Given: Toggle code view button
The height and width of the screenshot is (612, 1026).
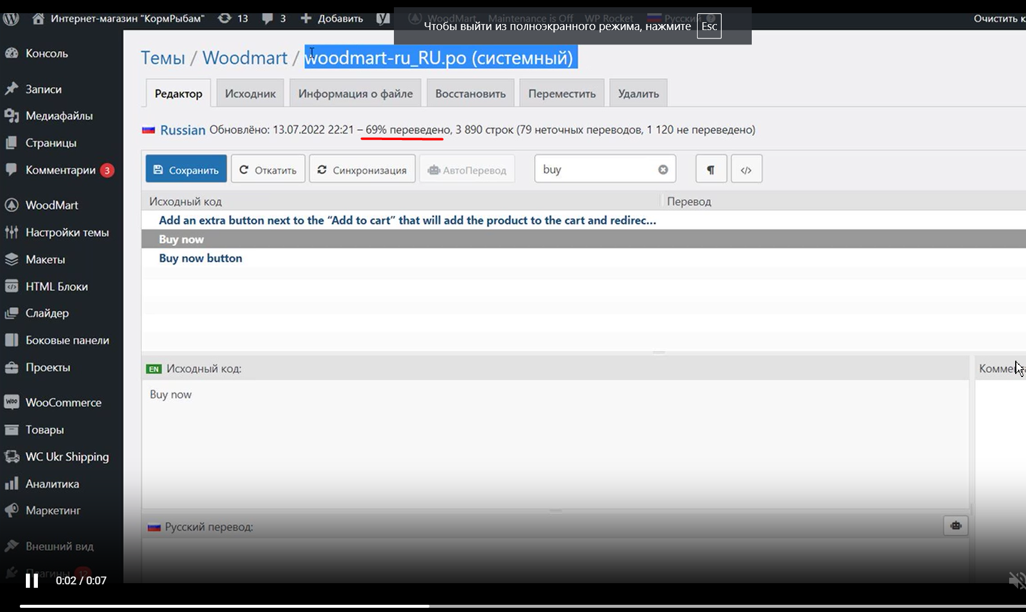Looking at the screenshot, I should 746,170.
